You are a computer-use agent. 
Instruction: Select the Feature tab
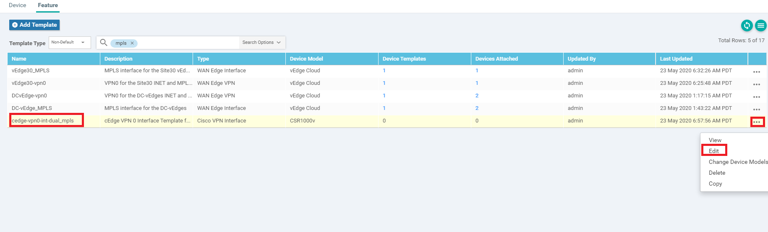click(48, 5)
